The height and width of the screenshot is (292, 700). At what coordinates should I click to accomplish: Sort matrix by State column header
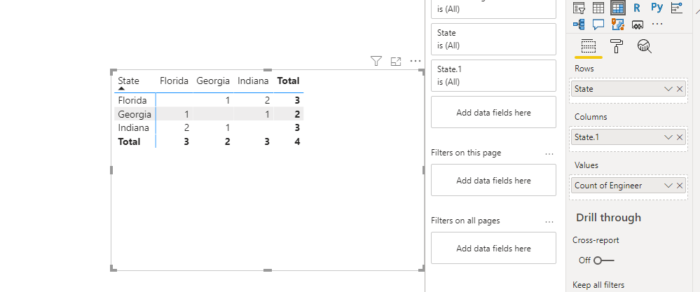128,81
